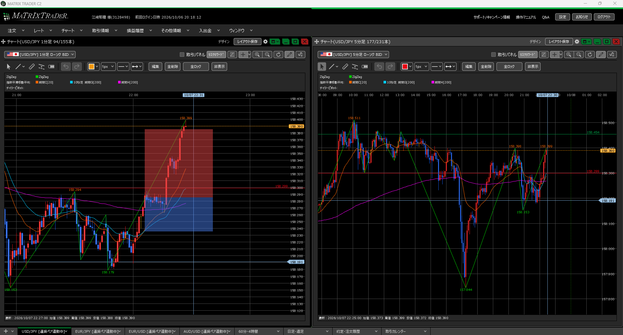This screenshot has height=335, width=623.
Task: Enable 取引パネル checkbox in 5分足 chart
Action: pos(494,55)
